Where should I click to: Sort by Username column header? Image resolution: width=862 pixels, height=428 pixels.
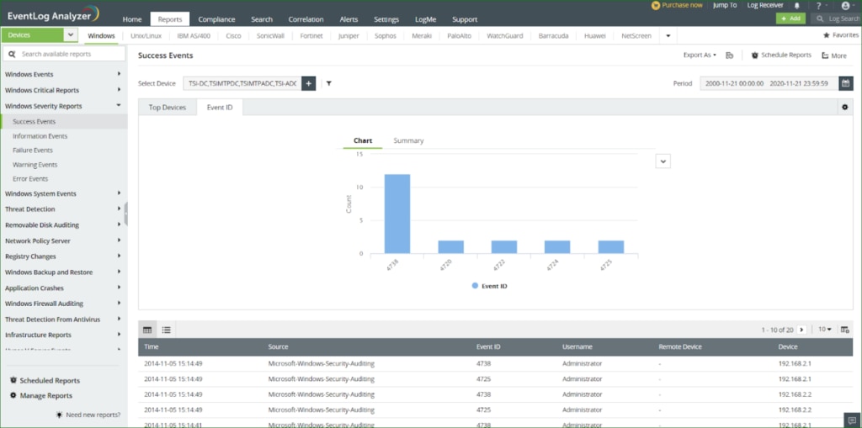click(x=577, y=347)
